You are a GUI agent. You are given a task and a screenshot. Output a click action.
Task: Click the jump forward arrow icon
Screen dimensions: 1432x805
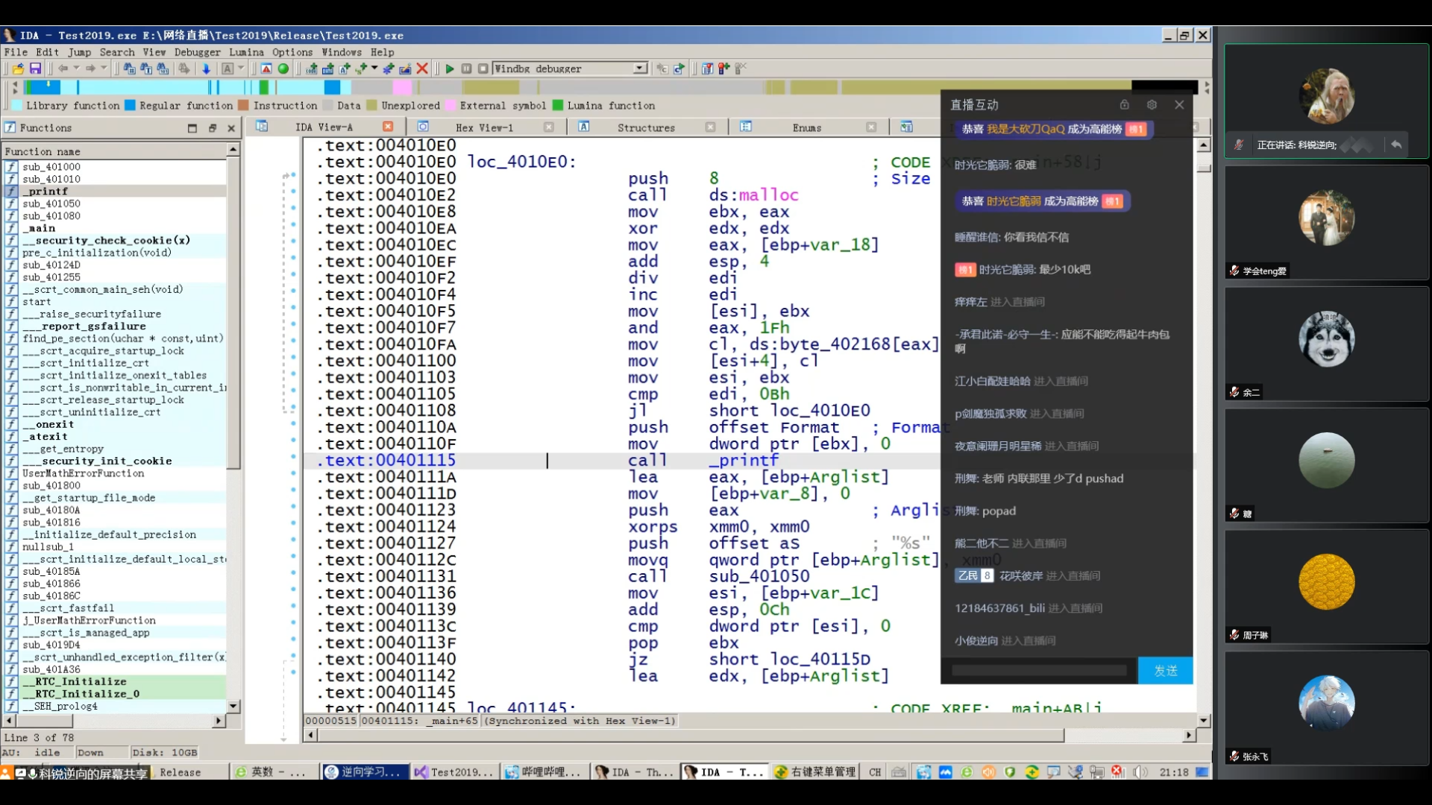click(90, 69)
